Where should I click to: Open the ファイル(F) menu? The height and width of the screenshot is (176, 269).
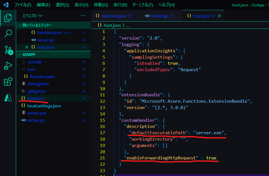23,5
